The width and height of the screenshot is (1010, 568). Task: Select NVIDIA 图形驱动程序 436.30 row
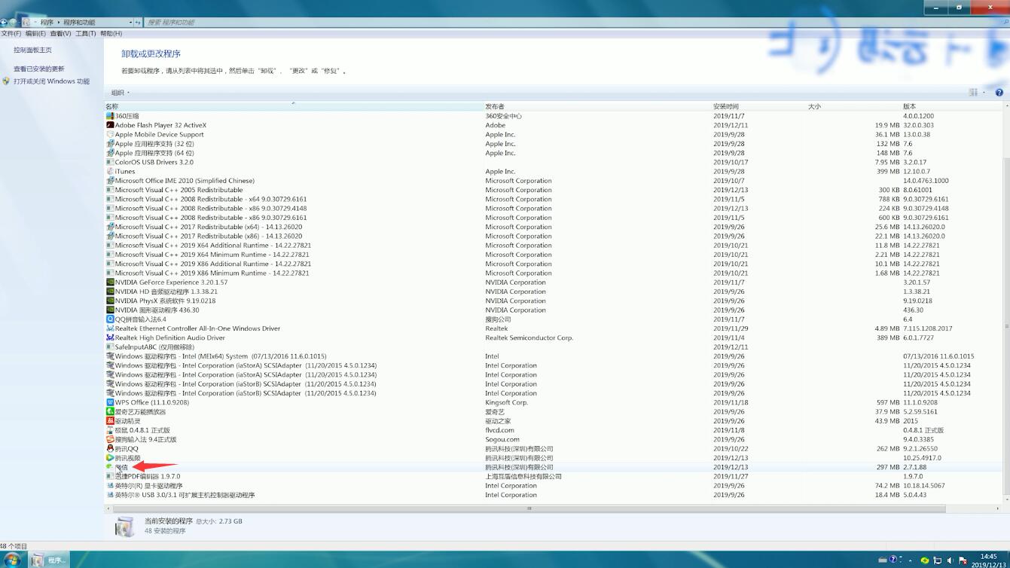point(554,310)
